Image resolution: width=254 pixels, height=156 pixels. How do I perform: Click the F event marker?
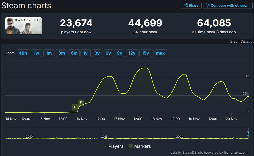pyautogui.click(x=81, y=102)
